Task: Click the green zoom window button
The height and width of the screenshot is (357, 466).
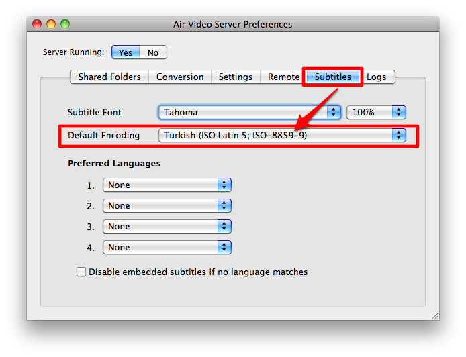Action: (x=65, y=24)
